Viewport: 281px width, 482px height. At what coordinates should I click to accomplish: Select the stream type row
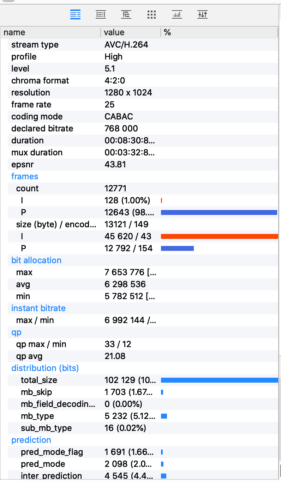(140, 45)
